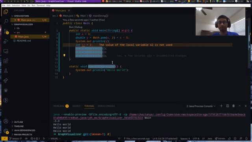Viewport: 252px width, 142px height.
Task: Click the lesson-1 git branch status item
Action: pos(15,138)
